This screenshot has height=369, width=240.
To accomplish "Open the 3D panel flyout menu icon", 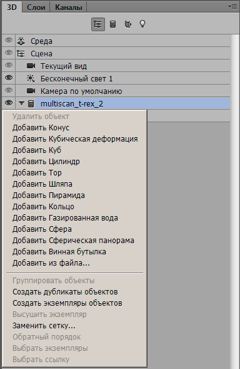I will 232,7.
